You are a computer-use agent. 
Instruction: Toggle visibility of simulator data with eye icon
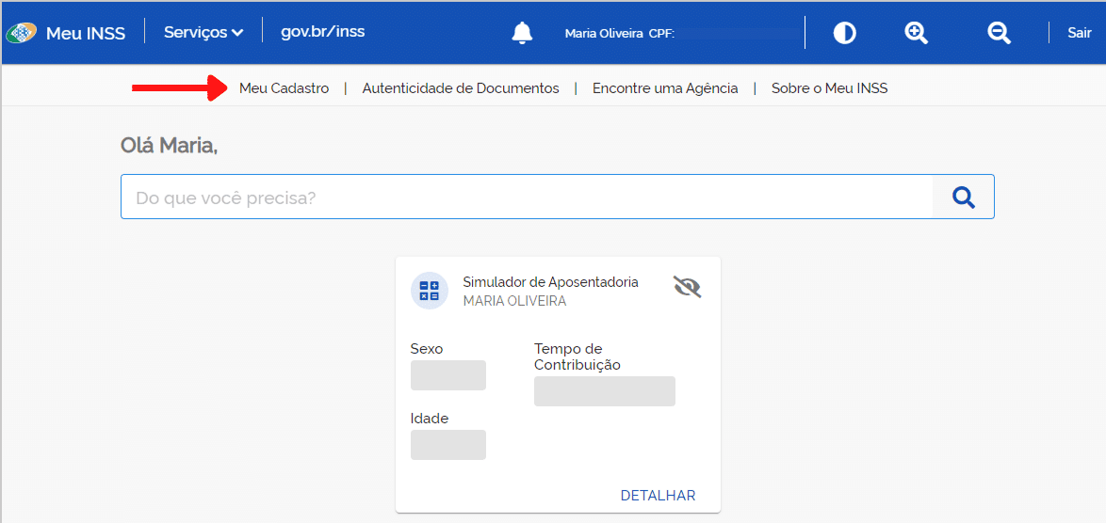pos(688,287)
